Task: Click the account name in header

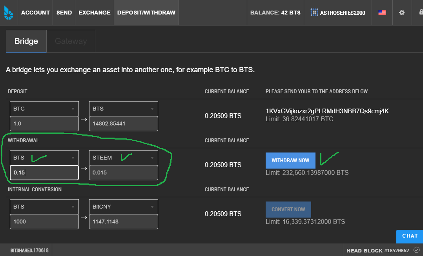Action: point(342,13)
